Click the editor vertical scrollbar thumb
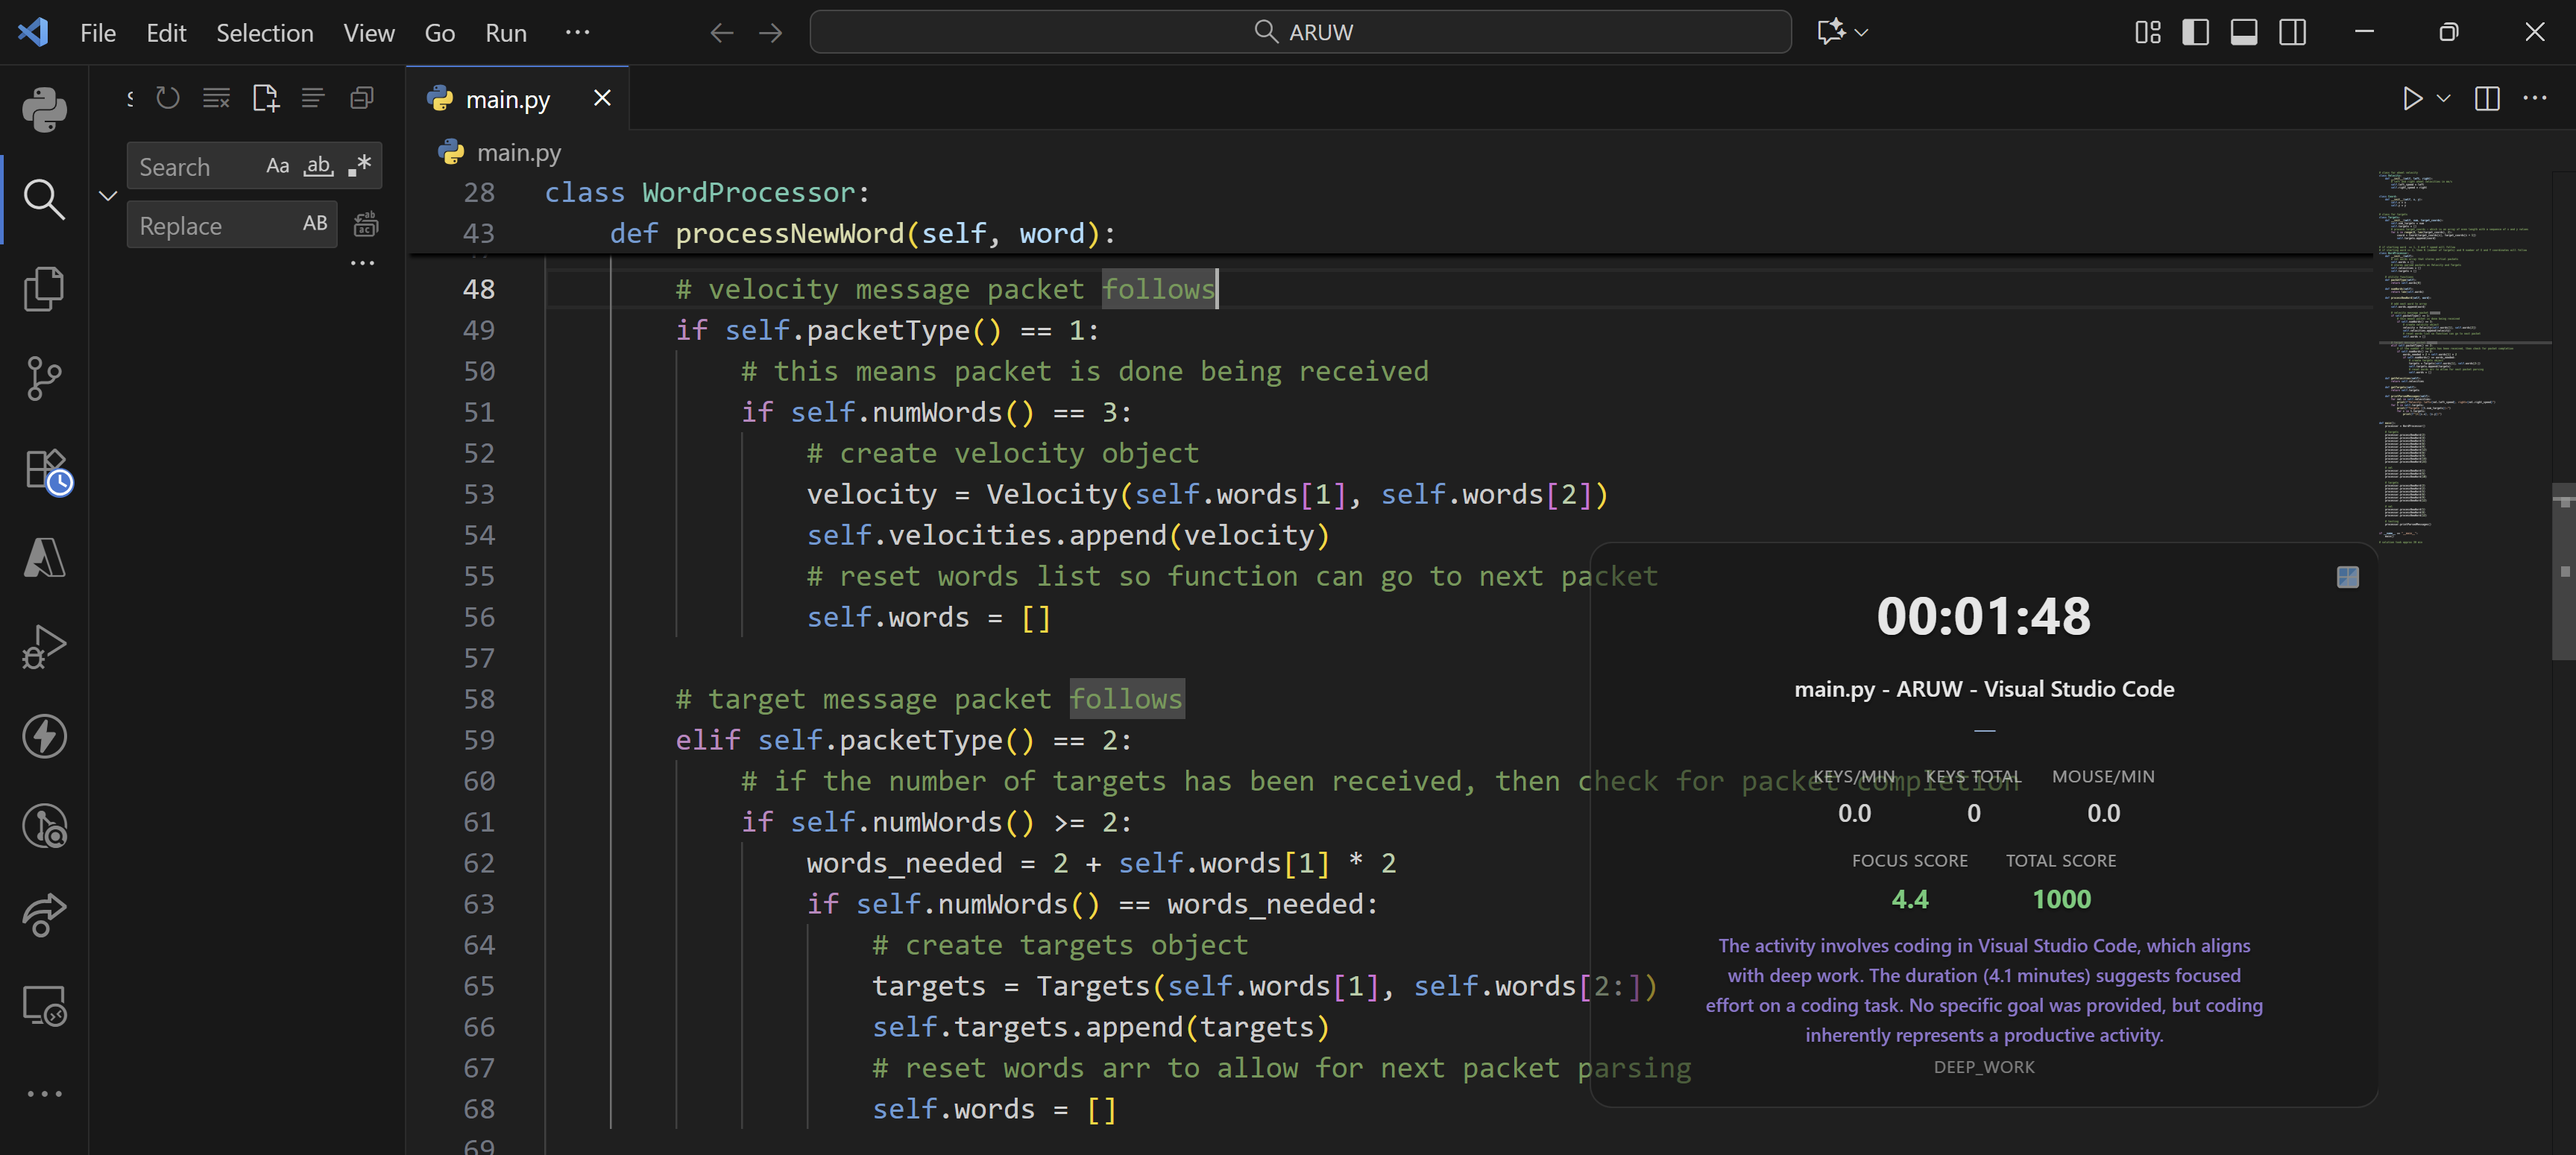 coord(2563,571)
